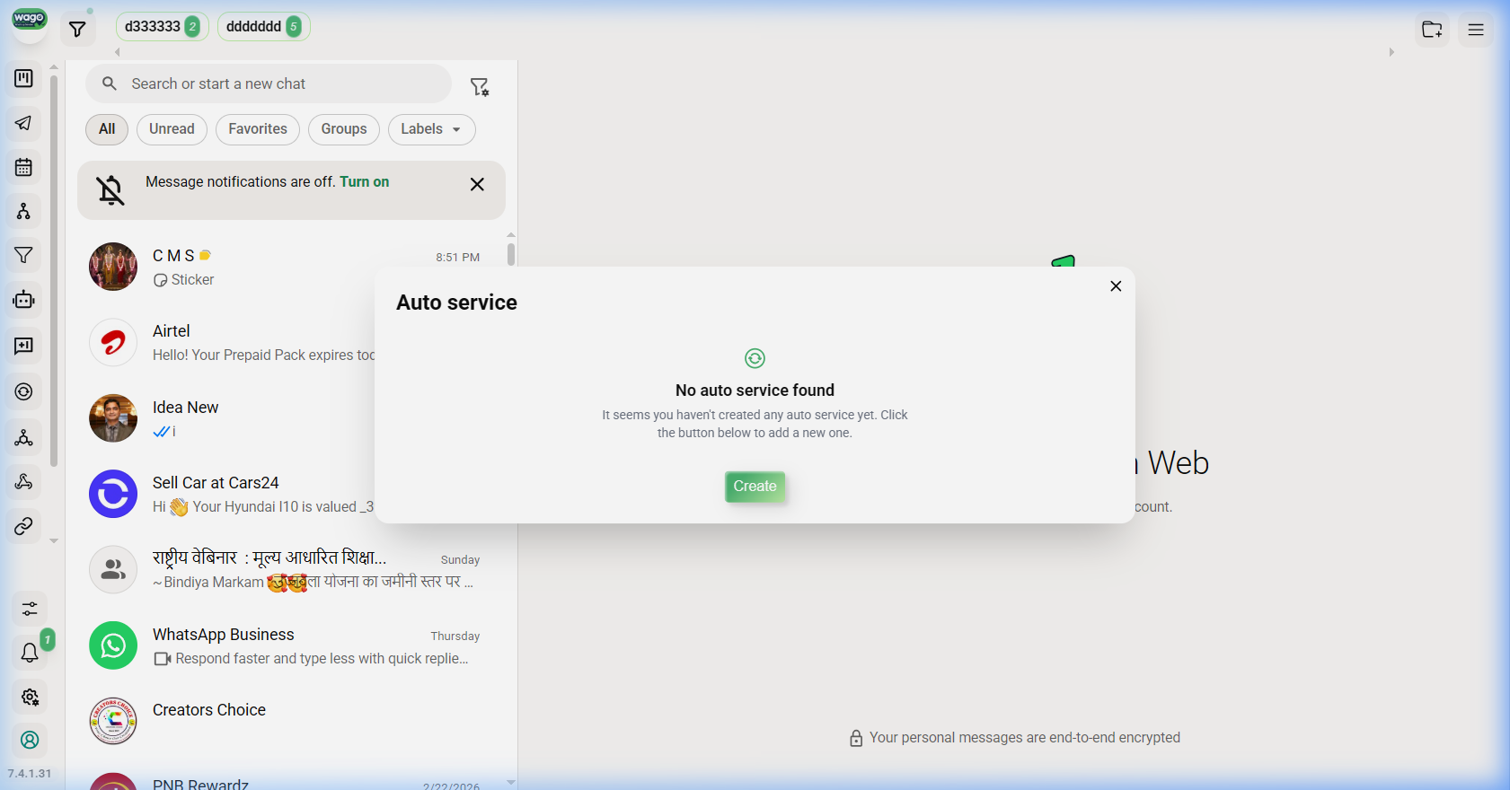Click the account tabs right scroll arrow

pyautogui.click(x=1391, y=52)
